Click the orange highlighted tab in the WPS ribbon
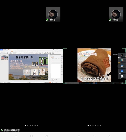This screenshot has height=140, width=126. (x=12, y=51)
